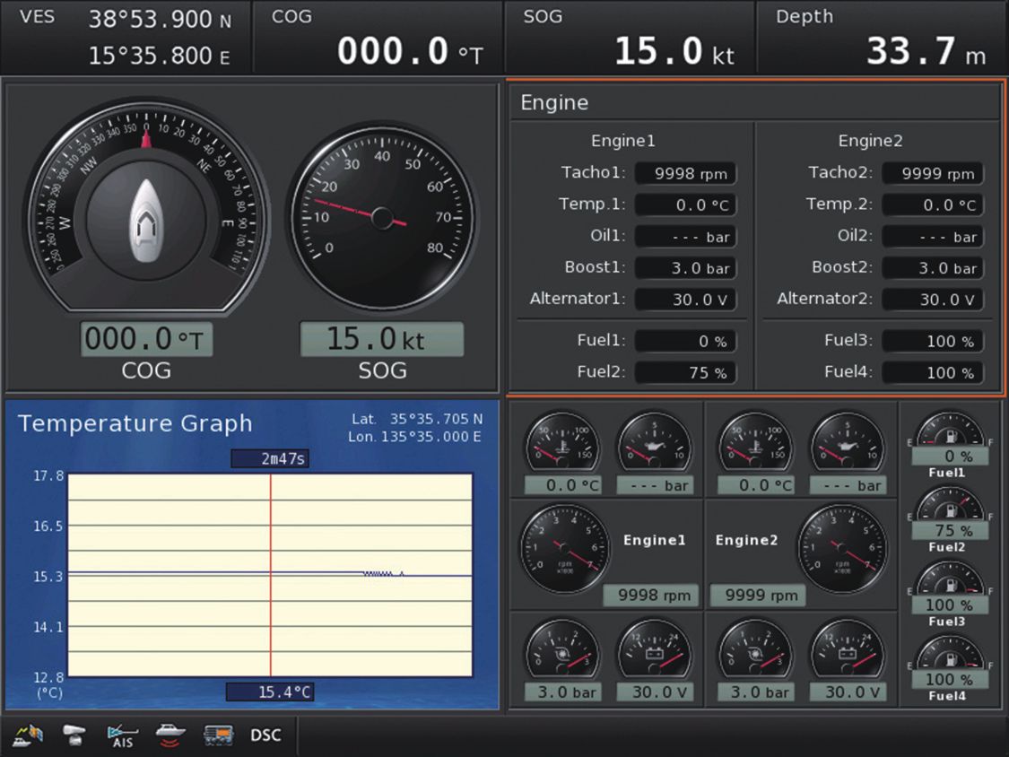Screen dimensions: 1009x757
Task: Select the Boost2 3.0 bar field
Action: (x=933, y=268)
